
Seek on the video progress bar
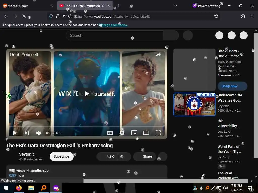(x=87, y=127)
